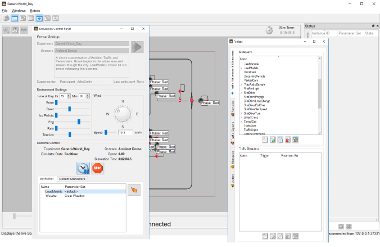Click the realtime clock pause button
The height and width of the screenshot is (247, 380).
pos(83,168)
